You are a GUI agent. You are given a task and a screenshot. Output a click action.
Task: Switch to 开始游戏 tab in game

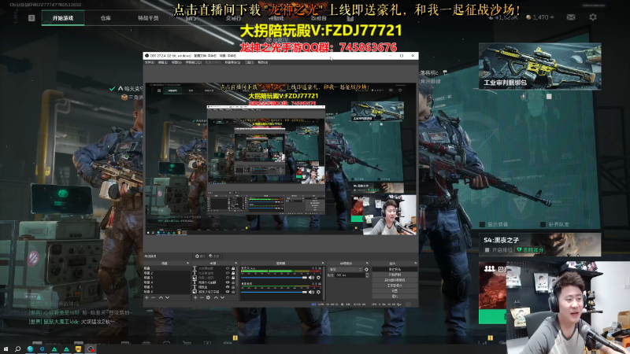63,17
